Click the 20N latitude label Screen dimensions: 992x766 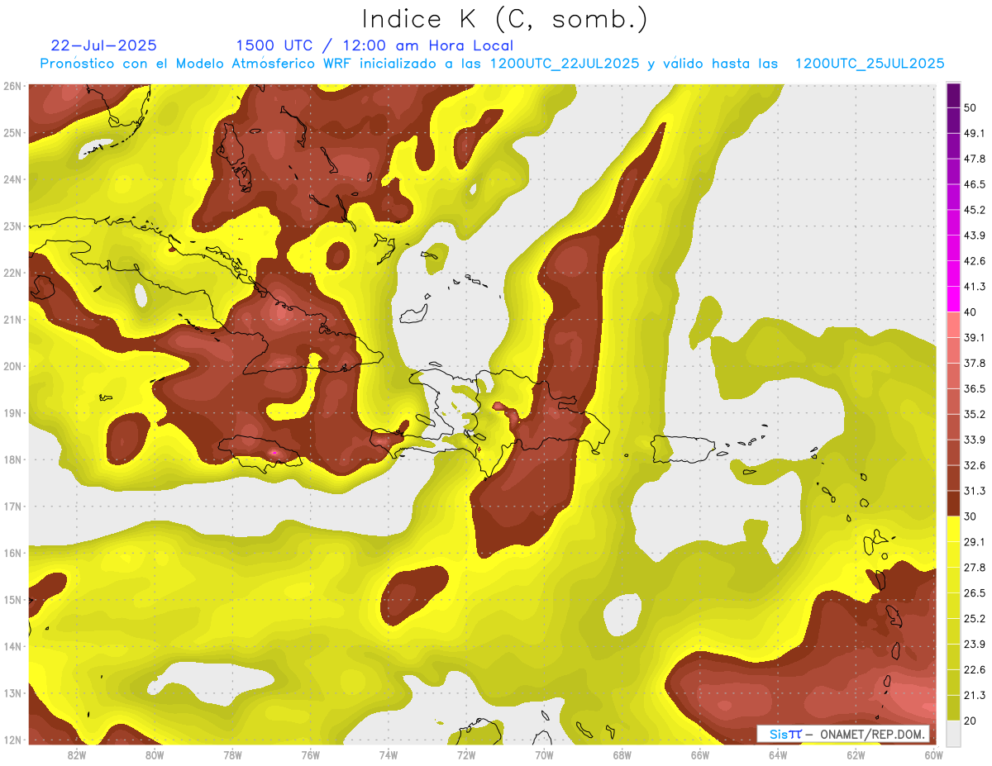(x=12, y=366)
